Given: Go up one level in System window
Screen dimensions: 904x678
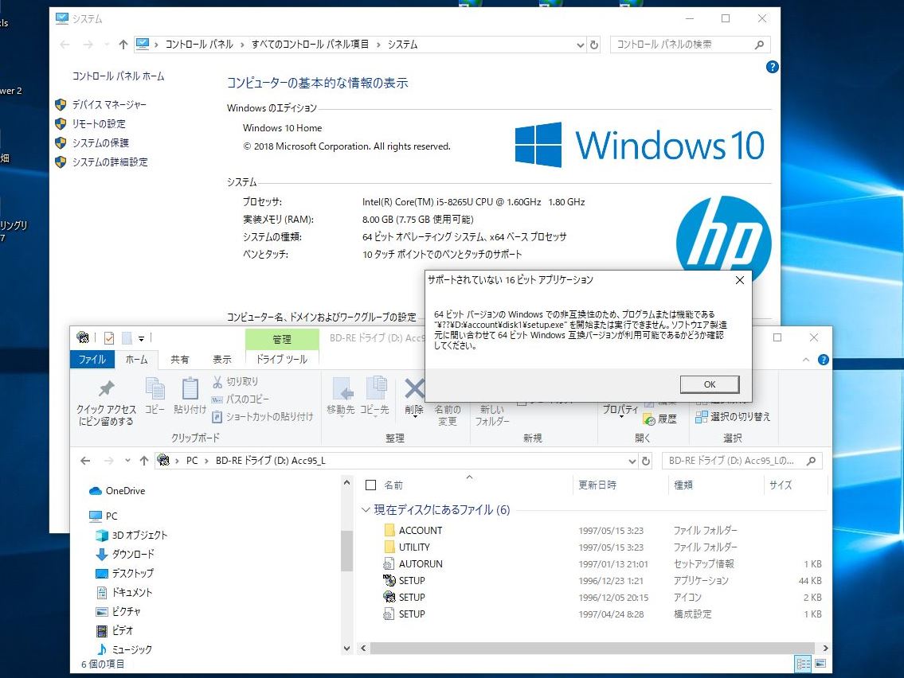Looking at the screenshot, I should point(123,45).
